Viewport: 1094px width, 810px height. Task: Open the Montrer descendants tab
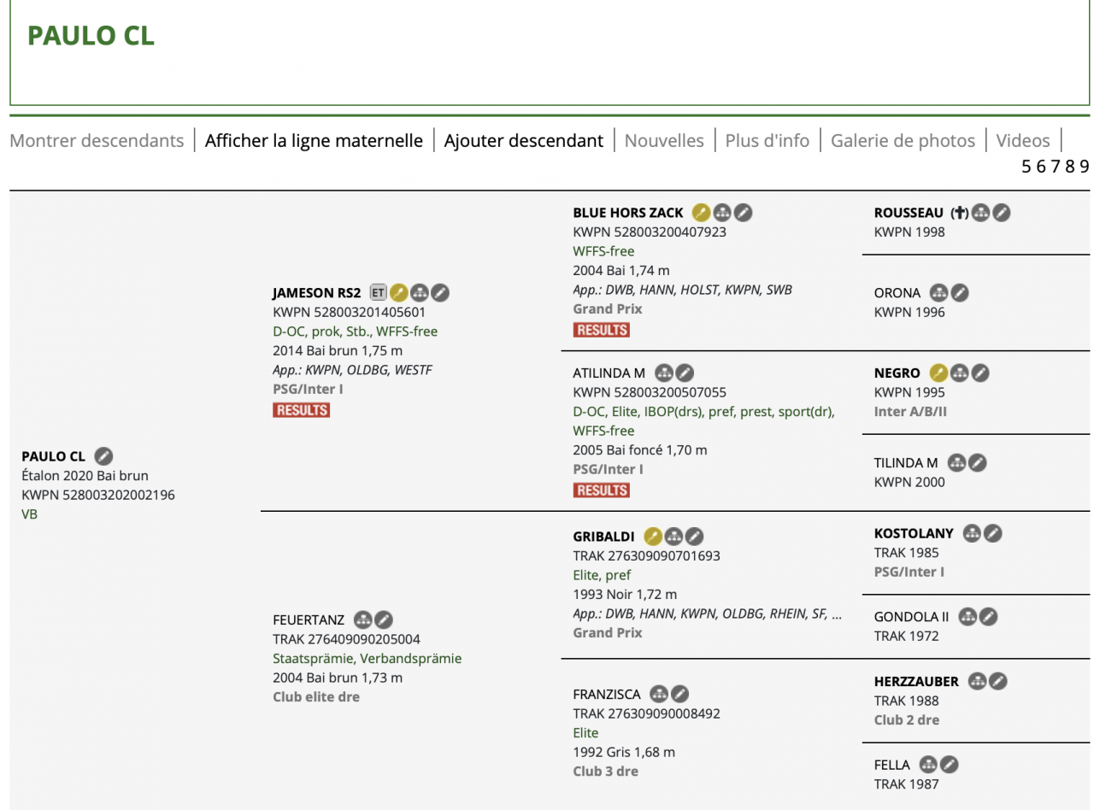(97, 141)
